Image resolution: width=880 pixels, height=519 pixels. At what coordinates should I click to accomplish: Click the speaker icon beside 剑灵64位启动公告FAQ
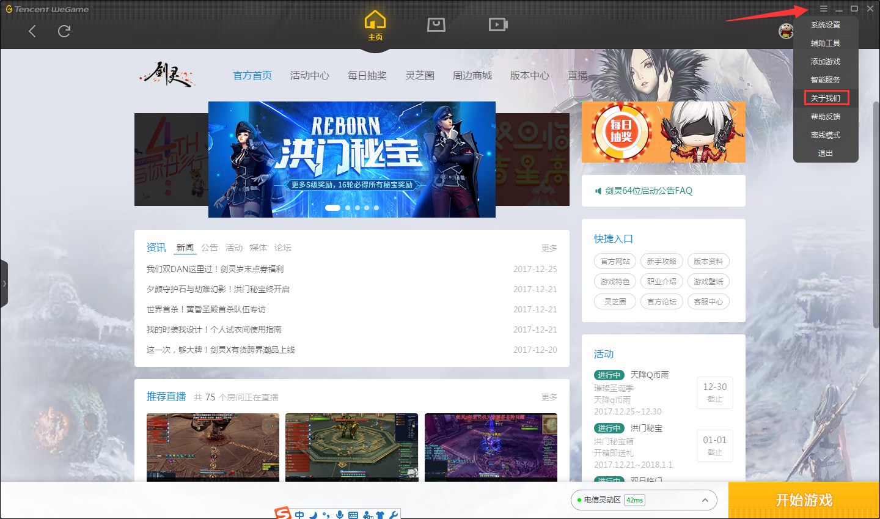tap(598, 191)
